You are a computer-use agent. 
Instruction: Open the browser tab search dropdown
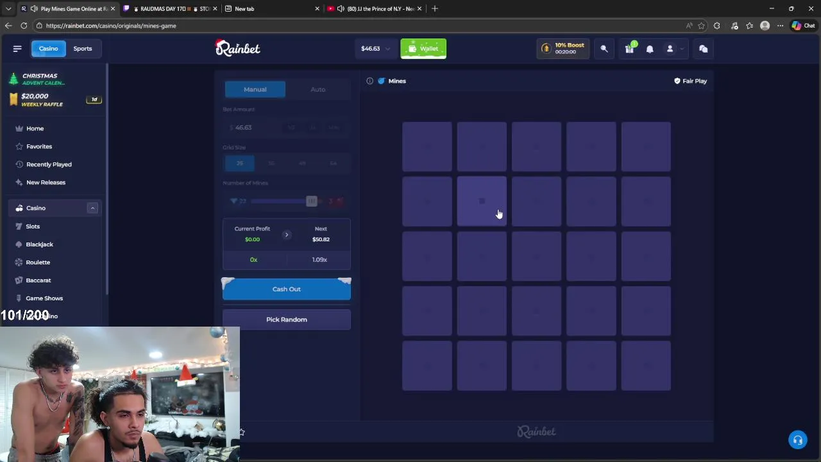point(8,8)
